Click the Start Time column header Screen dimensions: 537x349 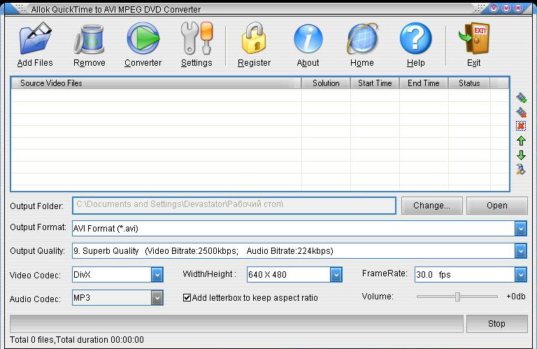pos(375,83)
